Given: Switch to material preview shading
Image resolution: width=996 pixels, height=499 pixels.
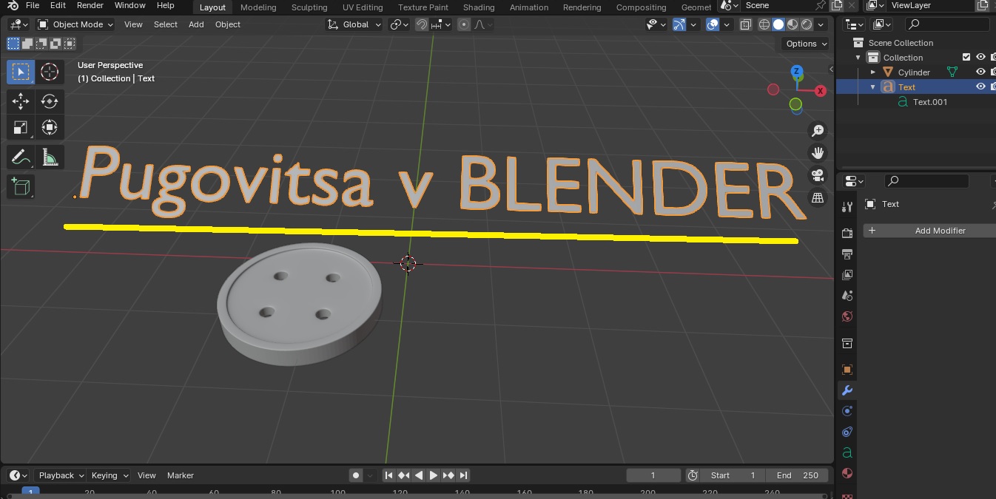Looking at the screenshot, I should pos(793,24).
